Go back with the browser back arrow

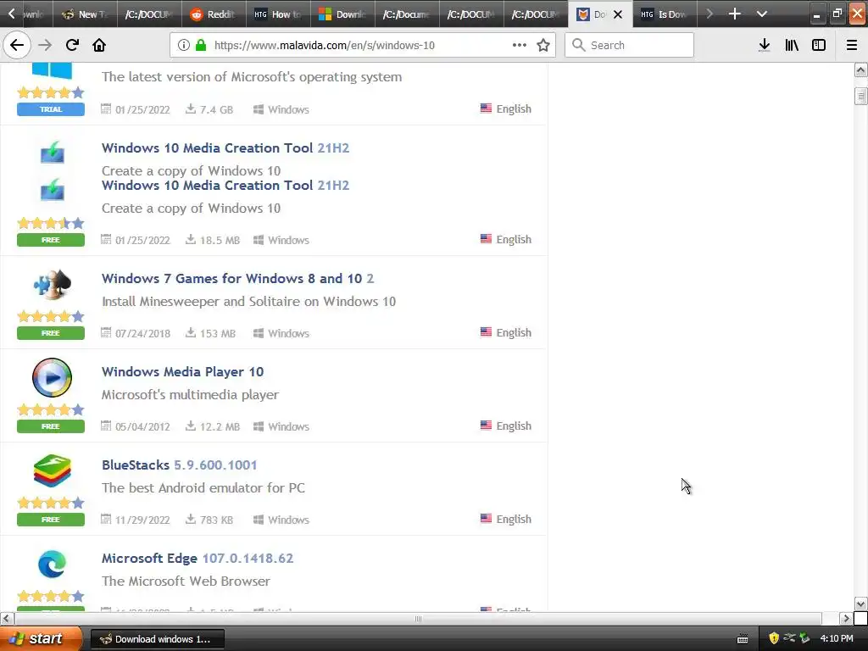[x=17, y=45]
